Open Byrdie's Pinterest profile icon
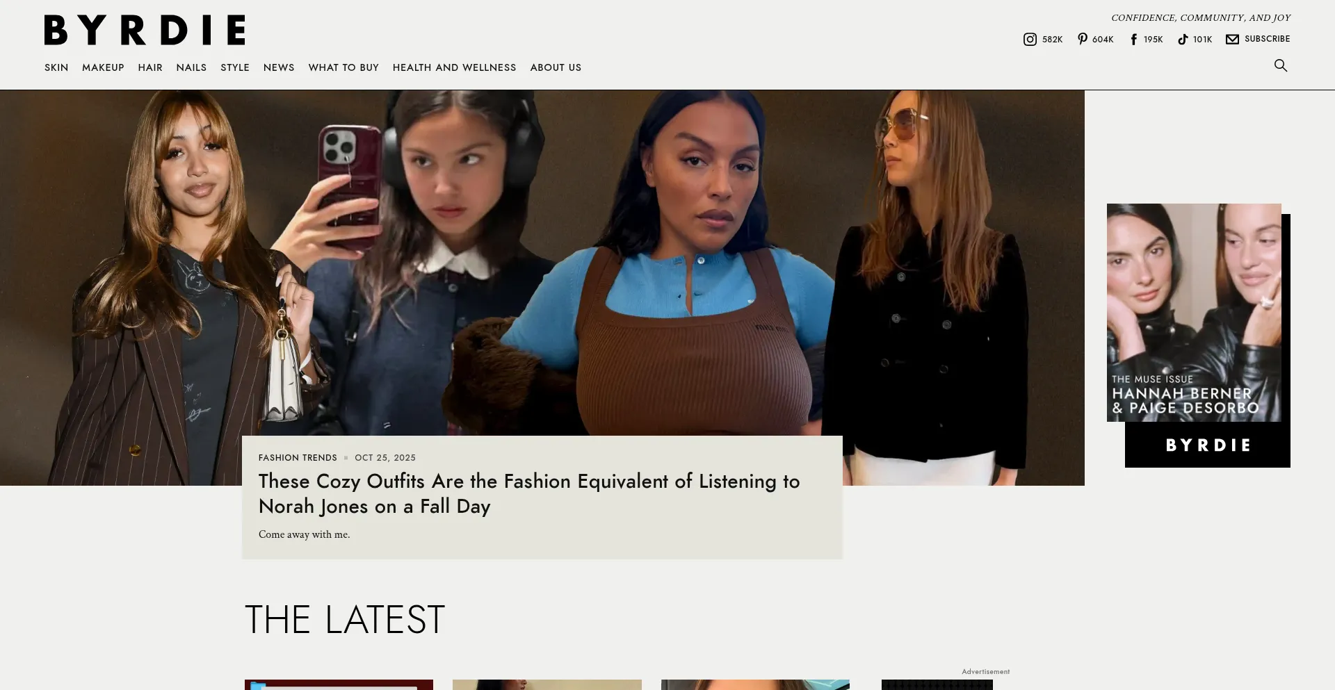Screen dimensions: 1335x690 click(x=1083, y=40)
